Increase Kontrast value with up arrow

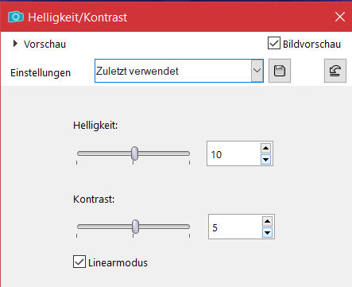(x=267, y=221)
